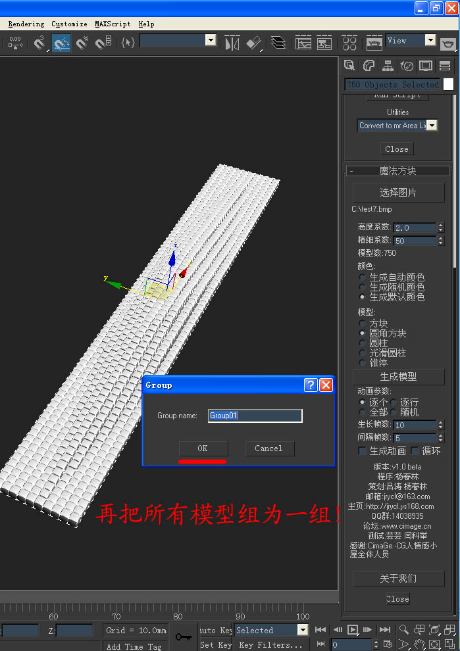Image resolution: width=460 pixels, height=651 pixels.
Task: Open the Time Configuration icon
Action: [387, 644]
